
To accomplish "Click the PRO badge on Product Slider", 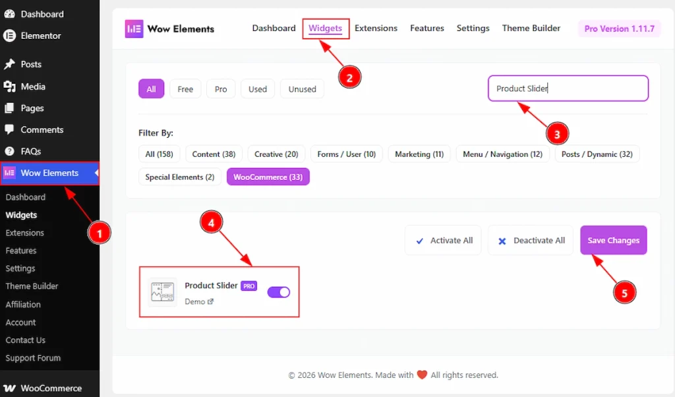I will (x=249, y=286).
